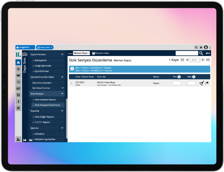Open notifications bell icon
The width and height of the screenshot is (224, 172).
(201, 47)
